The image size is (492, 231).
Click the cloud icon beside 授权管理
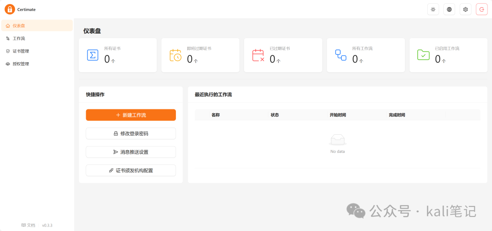pos(8,64)
